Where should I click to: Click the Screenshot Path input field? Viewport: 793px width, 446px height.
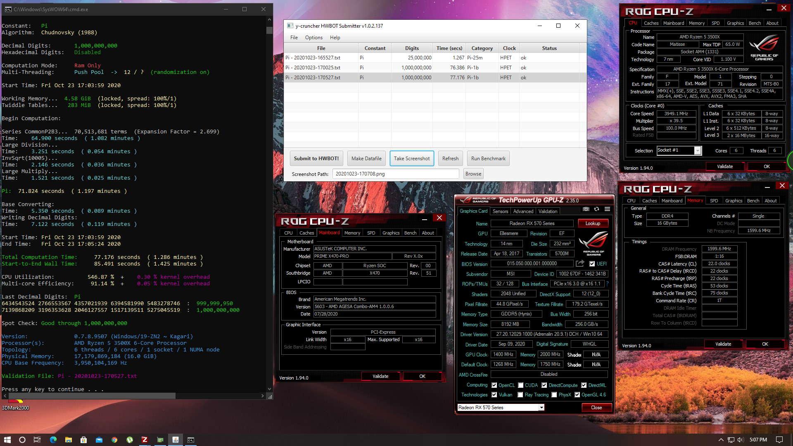(x=396, y=174)
